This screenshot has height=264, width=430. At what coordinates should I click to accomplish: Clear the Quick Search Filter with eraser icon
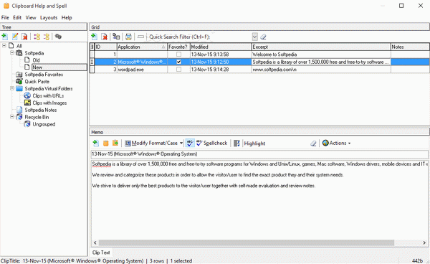[263, 37]
